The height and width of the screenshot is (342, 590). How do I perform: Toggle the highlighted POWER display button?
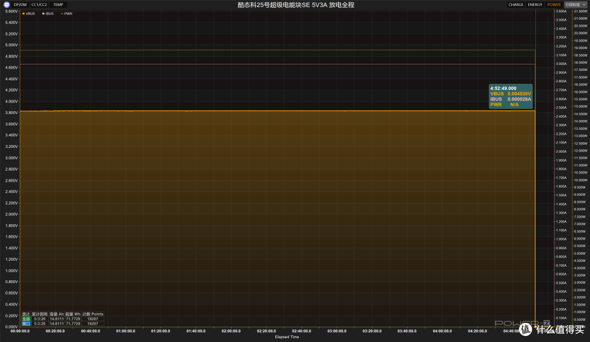(x=554, y=4)
